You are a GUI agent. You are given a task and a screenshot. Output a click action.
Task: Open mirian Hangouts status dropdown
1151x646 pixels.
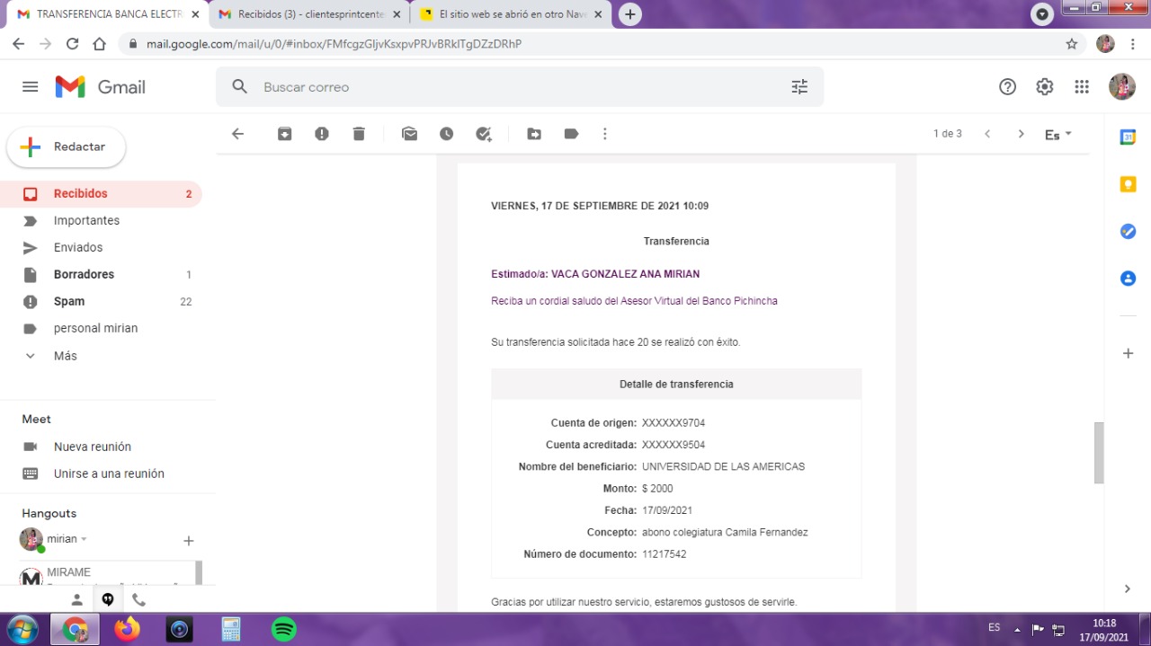click(x=84, y=539)
